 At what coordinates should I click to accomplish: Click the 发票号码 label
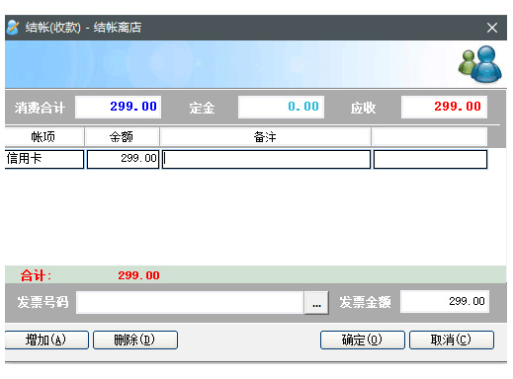click(43, 302)
